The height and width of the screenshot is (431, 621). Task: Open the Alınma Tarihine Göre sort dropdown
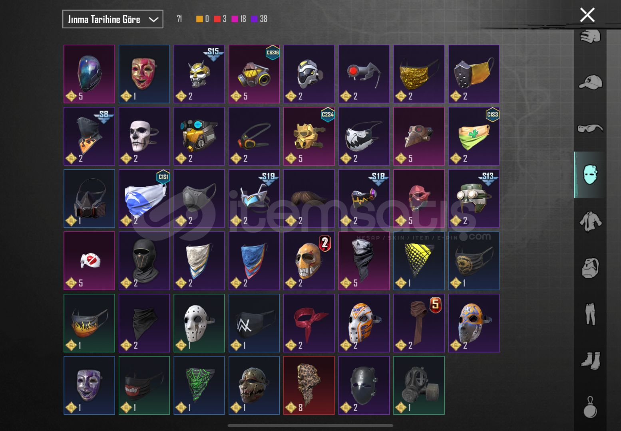[x=113, y=19]
